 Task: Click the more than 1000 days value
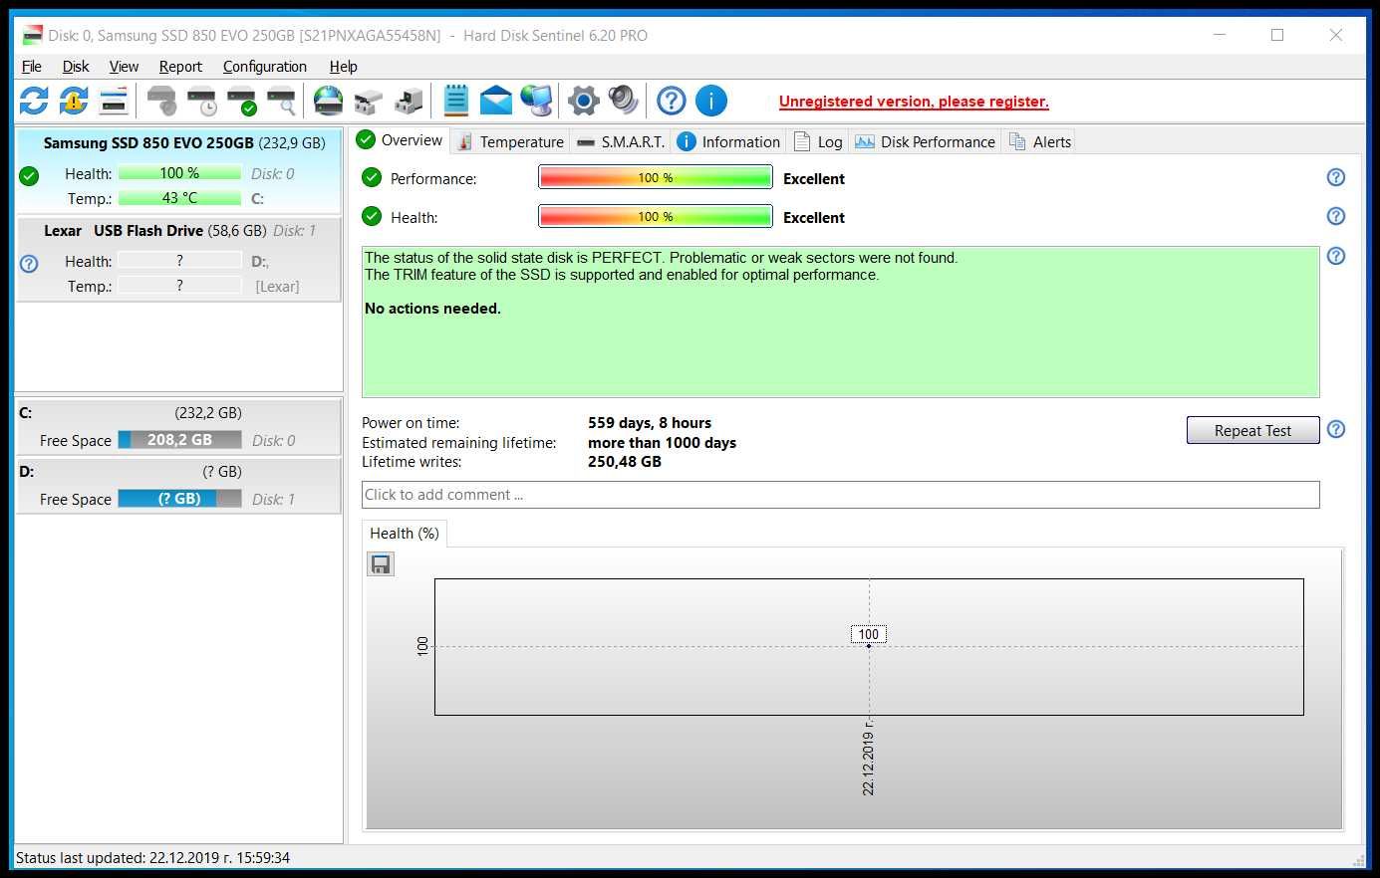663,443
